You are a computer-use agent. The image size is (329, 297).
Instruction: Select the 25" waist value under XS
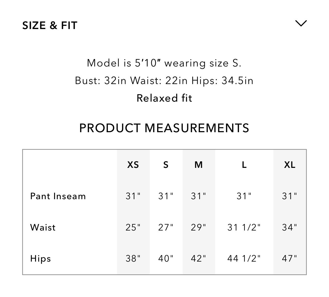[x=133, y=227]
